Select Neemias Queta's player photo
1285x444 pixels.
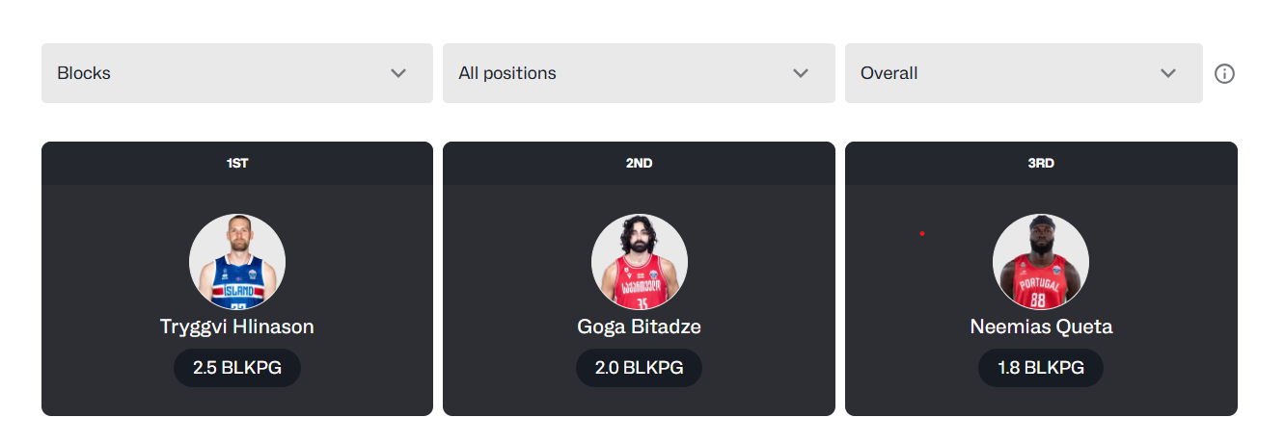click(1041, 262)
